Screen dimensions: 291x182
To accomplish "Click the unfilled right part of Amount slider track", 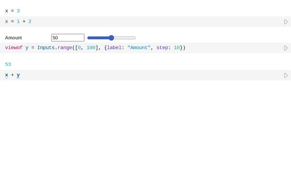I will coord(125,38).
